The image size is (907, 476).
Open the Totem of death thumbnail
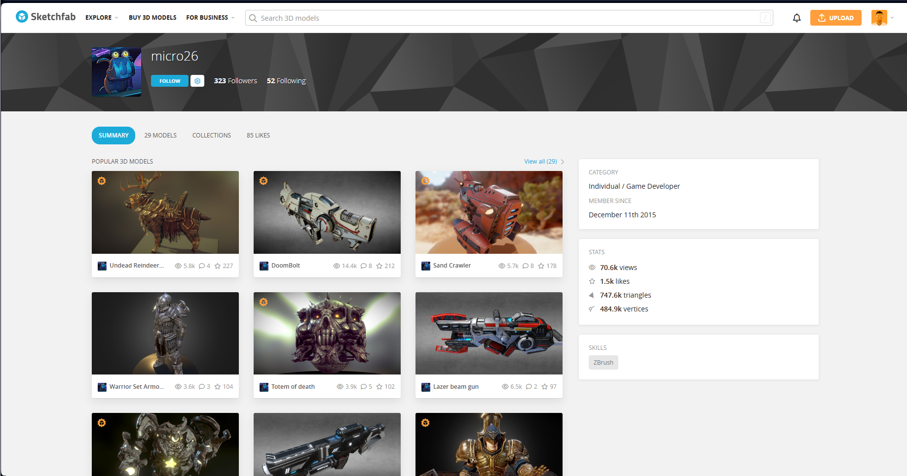(x=327, y=333)
